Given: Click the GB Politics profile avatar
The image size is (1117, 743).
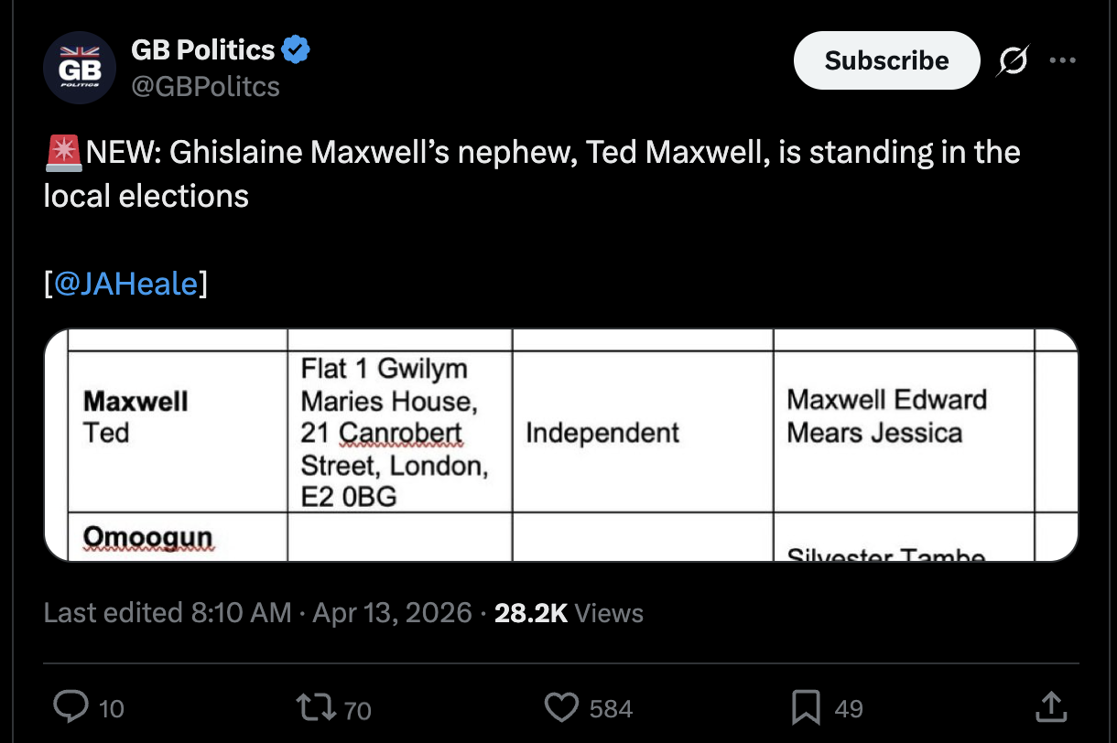Looking at the screenshot, I should (x=81, y=67).
